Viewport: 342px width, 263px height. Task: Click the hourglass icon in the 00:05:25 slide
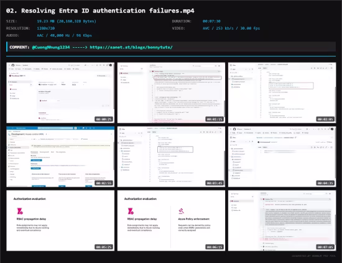[20, 211]
